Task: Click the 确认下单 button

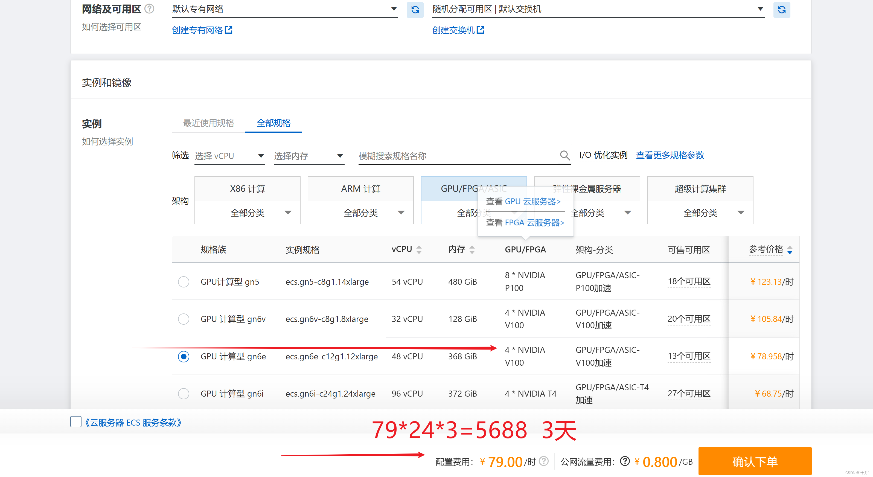Action: pos(755,461)
